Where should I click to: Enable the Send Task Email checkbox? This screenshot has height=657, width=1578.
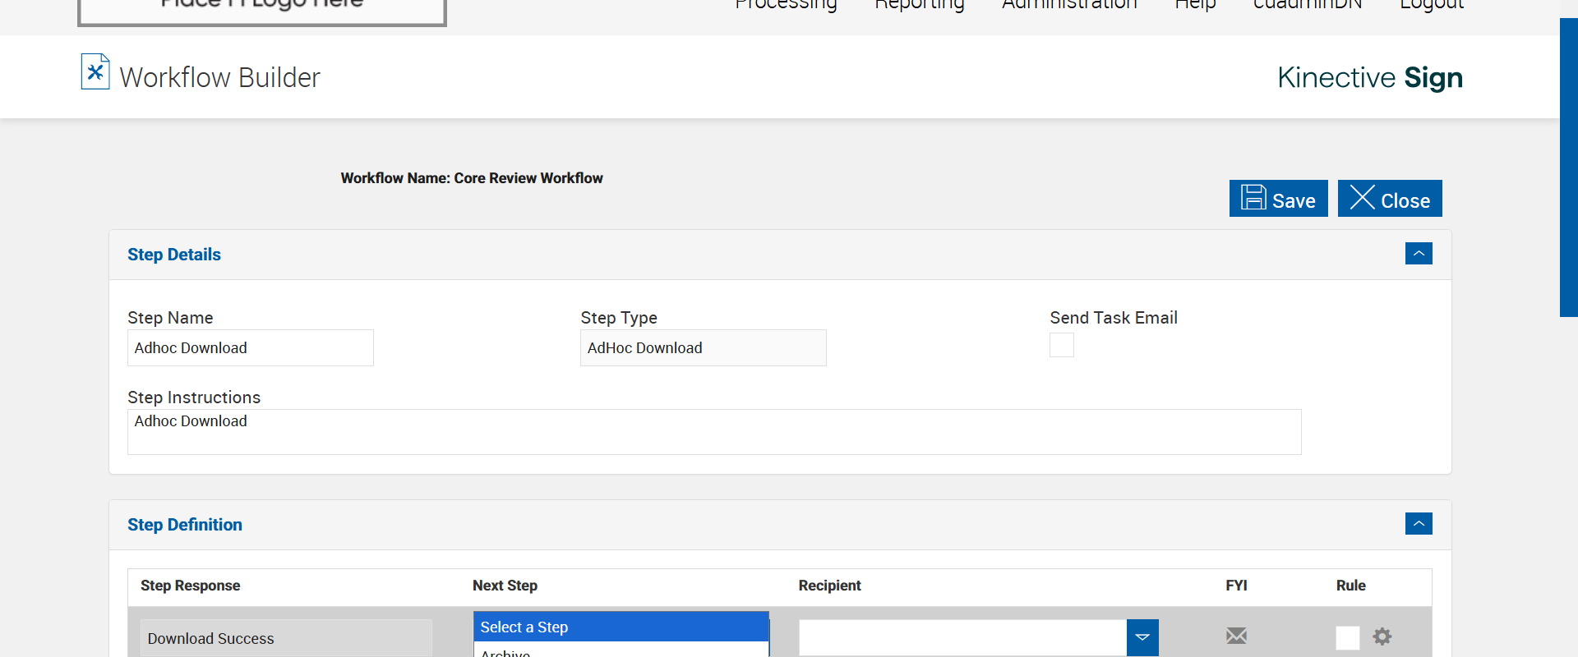point(1061,345)
